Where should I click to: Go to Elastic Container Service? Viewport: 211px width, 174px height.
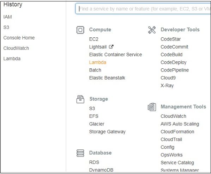tap(115, 55)
